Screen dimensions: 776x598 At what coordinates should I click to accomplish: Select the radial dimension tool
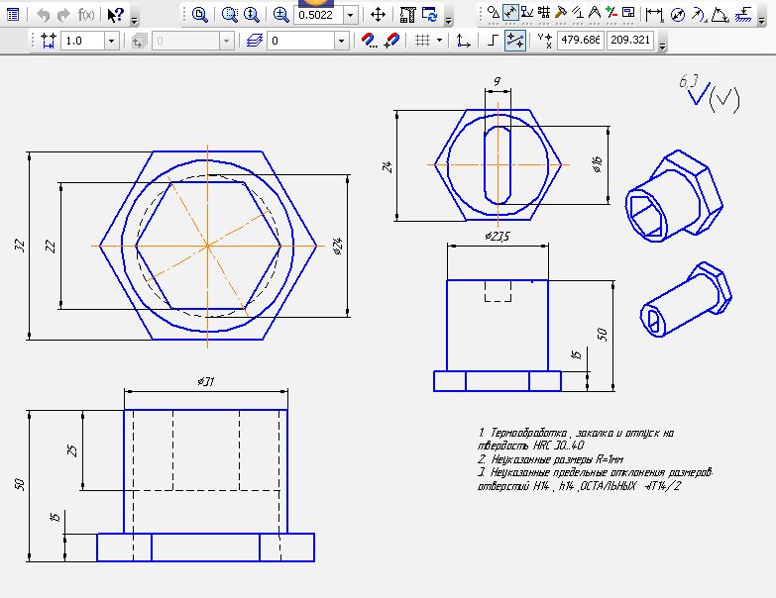coord(699,15)
